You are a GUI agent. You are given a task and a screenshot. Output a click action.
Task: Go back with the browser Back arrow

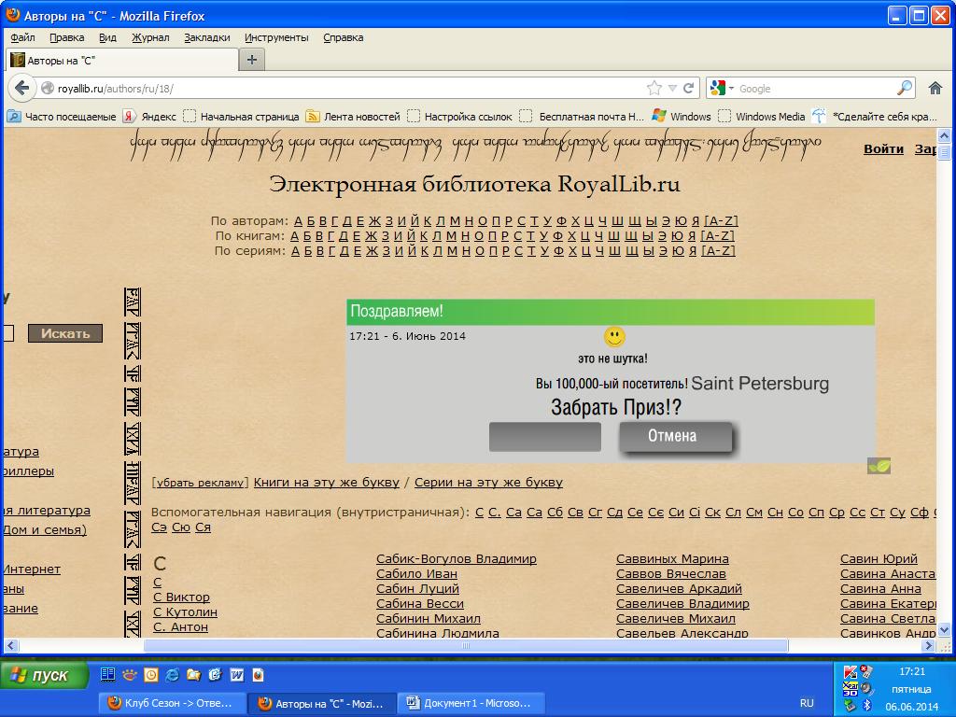22,89
